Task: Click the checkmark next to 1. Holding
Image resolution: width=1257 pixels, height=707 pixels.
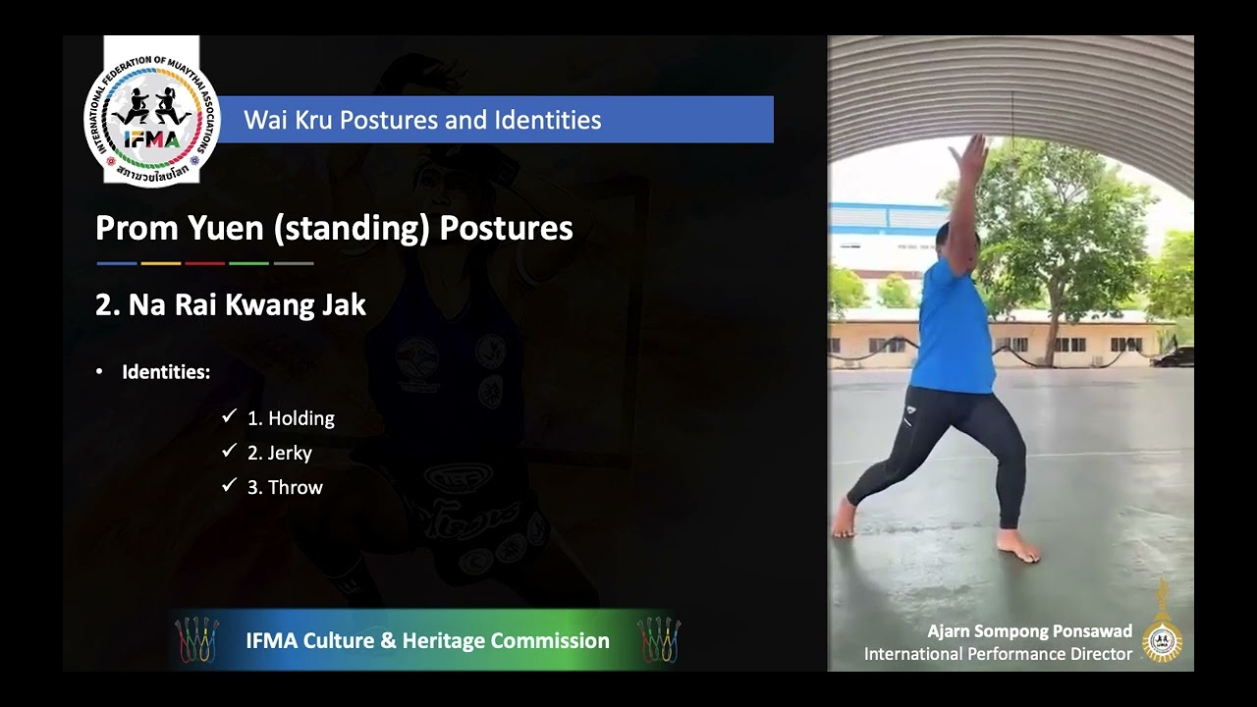Action: click(x=230, y=417)
